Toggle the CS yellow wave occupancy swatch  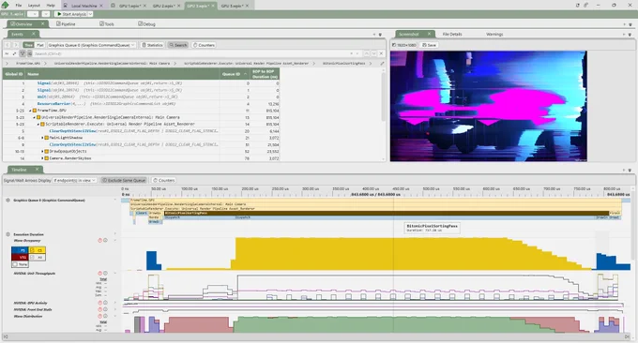[x=37, y=250]
